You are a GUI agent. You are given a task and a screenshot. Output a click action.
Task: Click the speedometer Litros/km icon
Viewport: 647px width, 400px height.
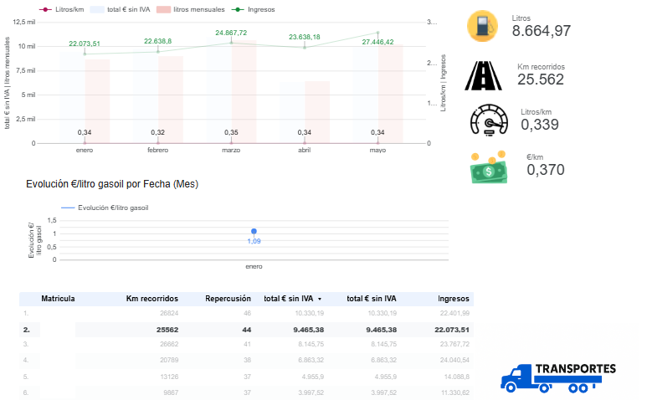489,120
